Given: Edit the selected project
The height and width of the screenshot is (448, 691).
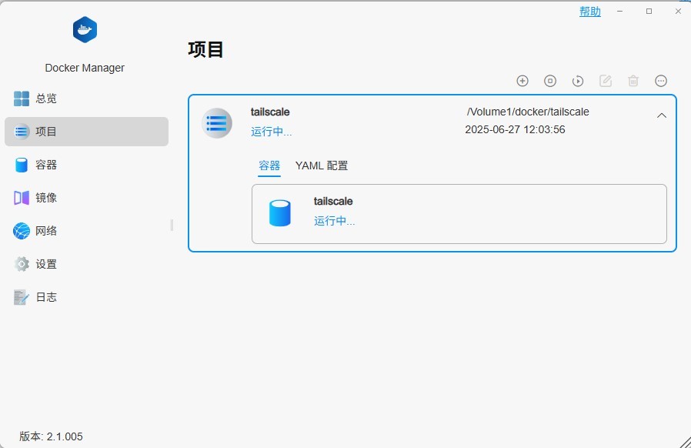Looking at the screenshot, I should [x=606, y=81].
